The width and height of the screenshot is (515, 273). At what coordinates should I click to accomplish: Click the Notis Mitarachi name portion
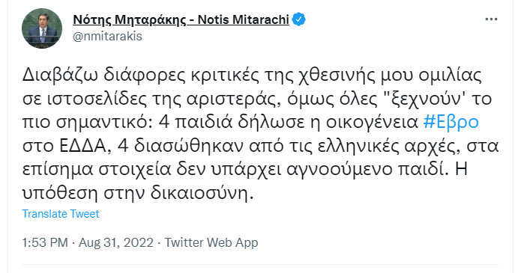pos(244,19)
